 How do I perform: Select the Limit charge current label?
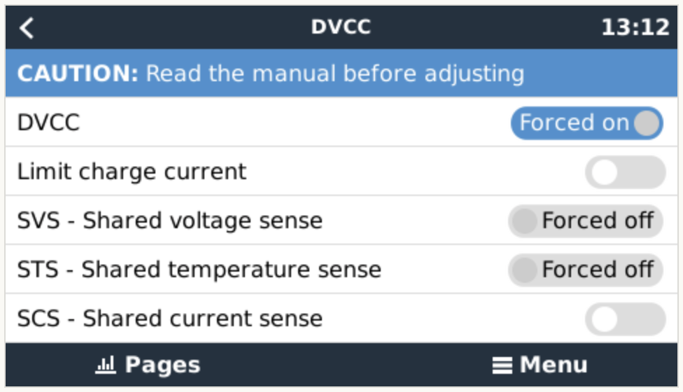click(x=132, y=172)
